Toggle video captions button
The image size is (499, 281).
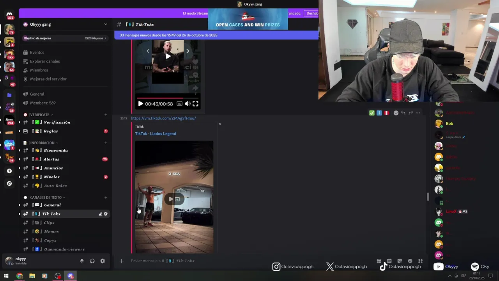(179, 104)
